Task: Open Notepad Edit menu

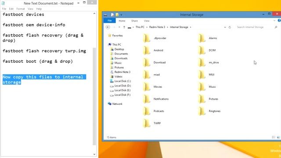Action: click(11, 9)
